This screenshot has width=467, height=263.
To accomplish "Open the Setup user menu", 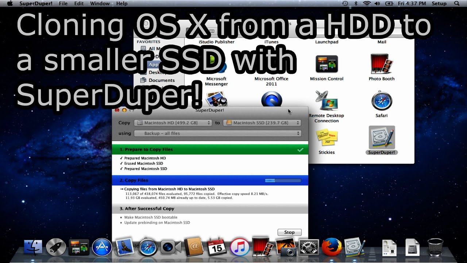I will [439, 4].
